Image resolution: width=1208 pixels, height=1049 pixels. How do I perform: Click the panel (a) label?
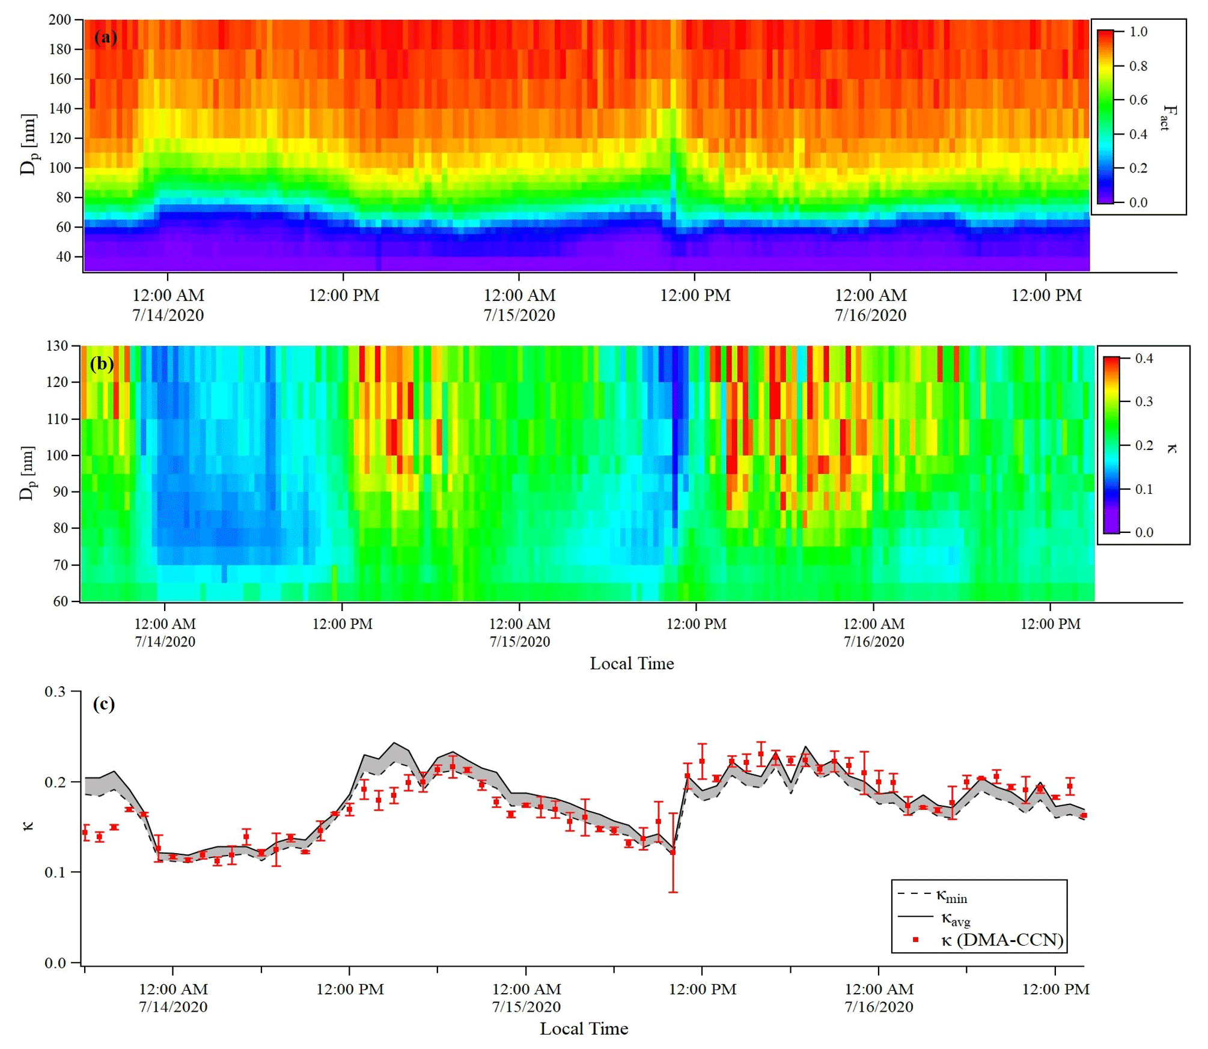tap(105, 38)
